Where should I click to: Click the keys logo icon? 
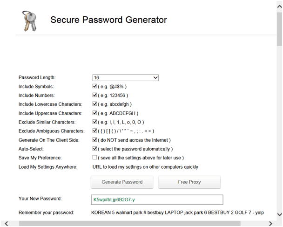click(x=29, y=21)
